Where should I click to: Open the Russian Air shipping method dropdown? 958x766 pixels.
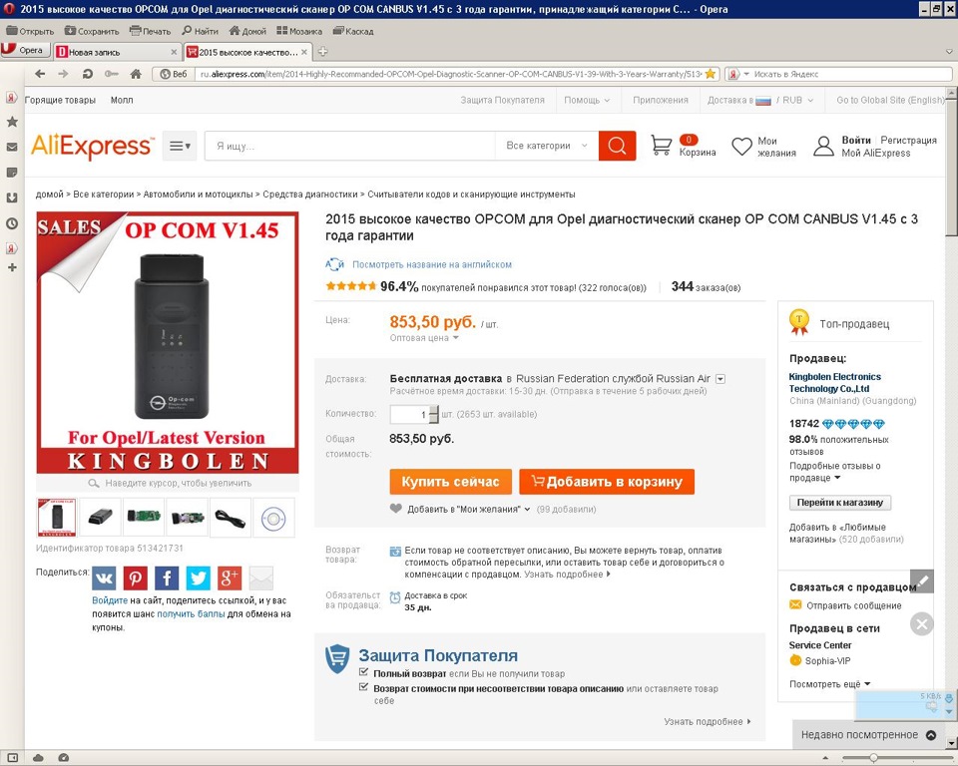pos(720,379)
